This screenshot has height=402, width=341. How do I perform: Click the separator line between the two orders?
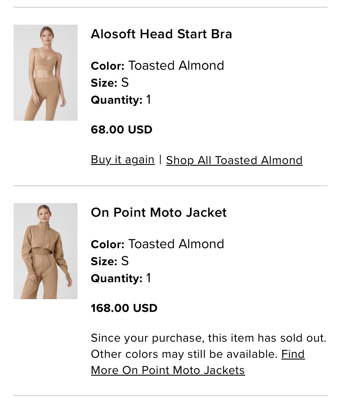(x=170, y=185)
